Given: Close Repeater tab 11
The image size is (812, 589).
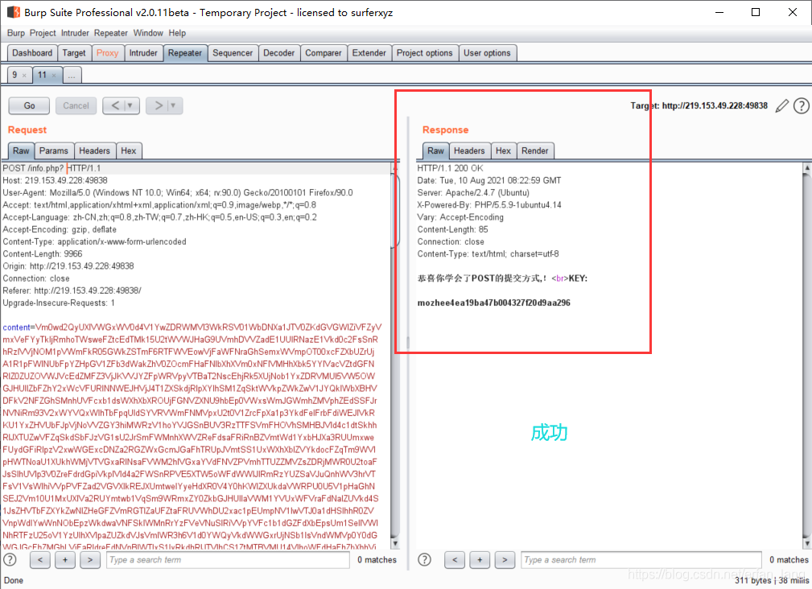Looking at the screenshot, I should 53,76.
